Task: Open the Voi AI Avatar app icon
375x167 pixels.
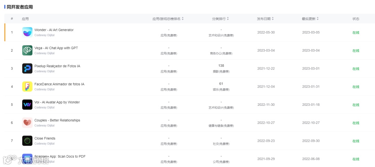Action: [27, 104]
